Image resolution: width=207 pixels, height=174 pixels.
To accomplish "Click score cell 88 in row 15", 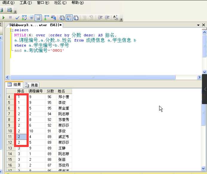I will pyautogui.click(x=50, y=159).
